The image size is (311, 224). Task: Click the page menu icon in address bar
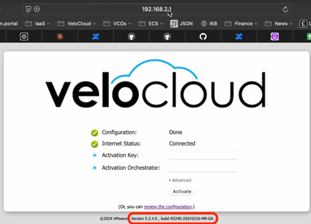[x=28, y=9]
